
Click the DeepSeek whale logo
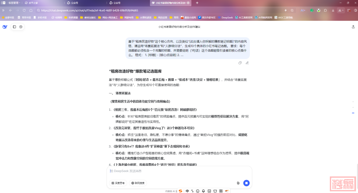click(x=5, y=27)
